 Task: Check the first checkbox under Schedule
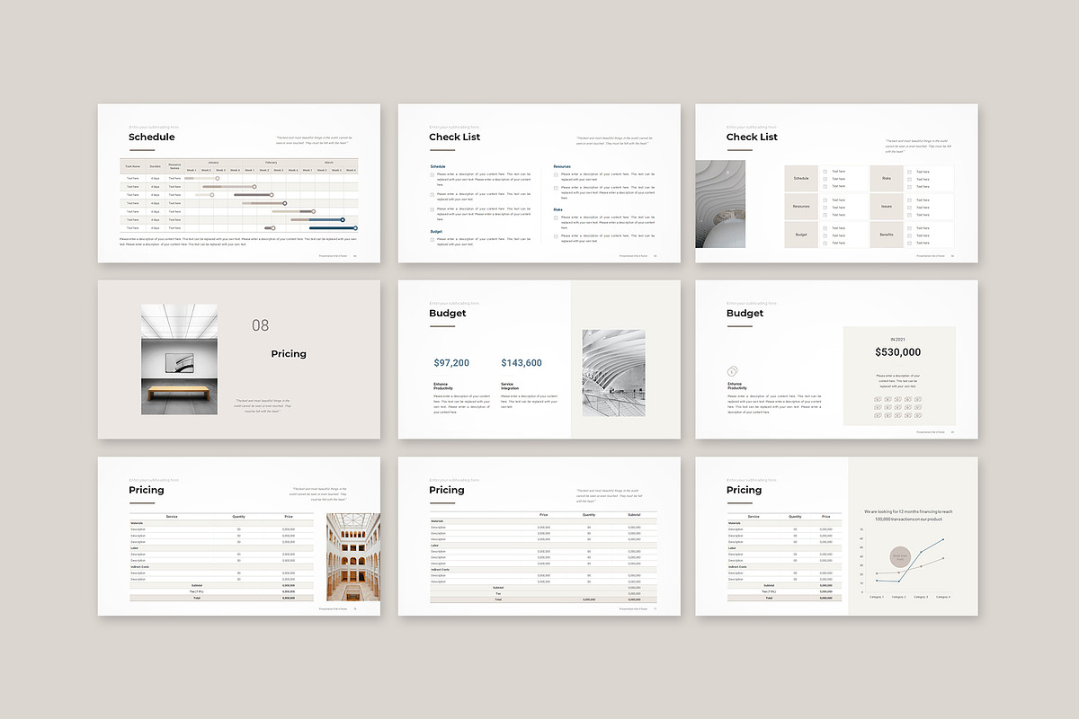coord(432,174)
